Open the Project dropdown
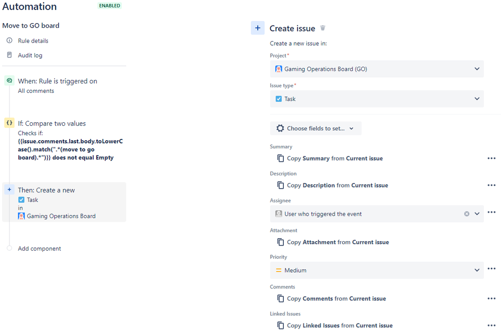Viewport: 501px width, 334px height. click(377, 69)
